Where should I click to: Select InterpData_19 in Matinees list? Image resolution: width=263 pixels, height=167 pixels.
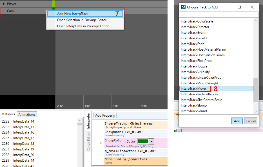click(23, 149)
